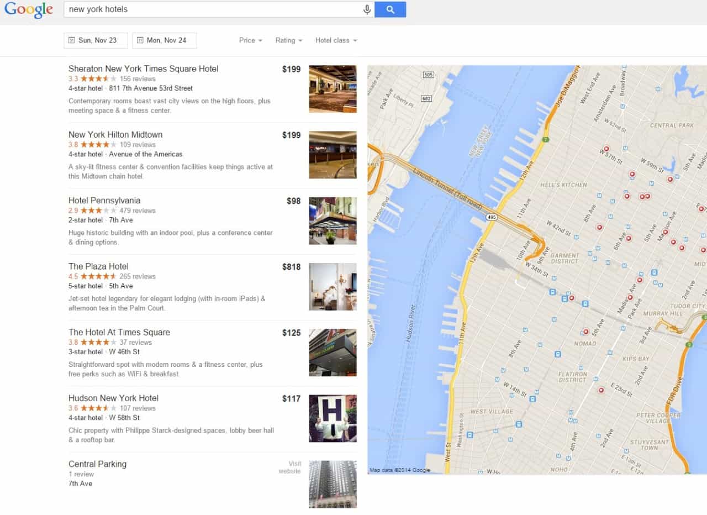Open New York Hilton Midtown listing
This screenshot has height=515, width=707.
[x=115, y=134]
